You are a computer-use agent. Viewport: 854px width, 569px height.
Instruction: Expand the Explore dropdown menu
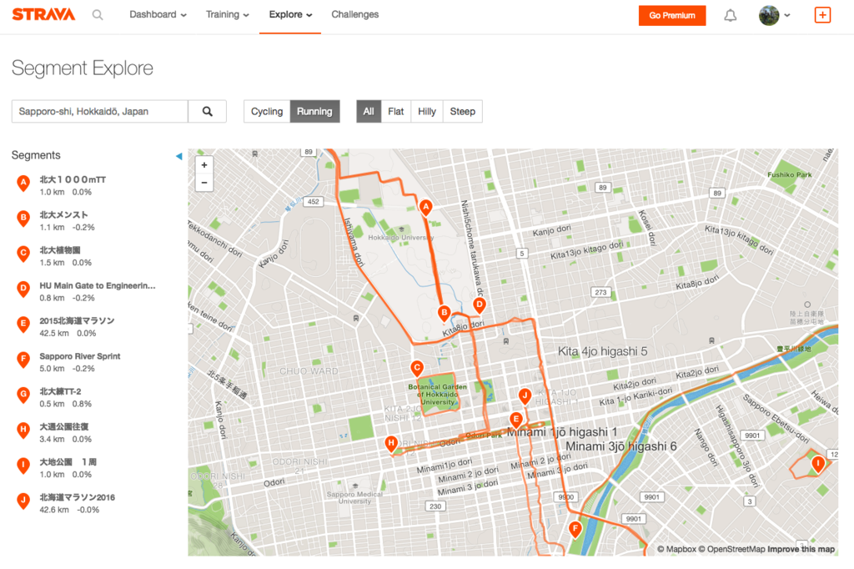pos(290,15)
